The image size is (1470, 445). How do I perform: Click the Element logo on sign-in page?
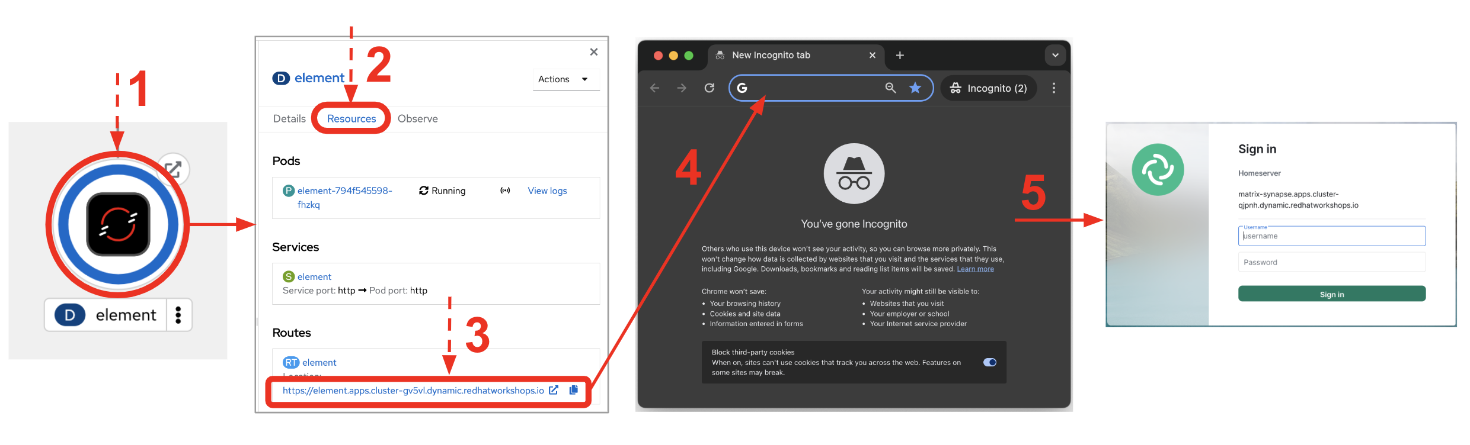[x=1158, y=170]
